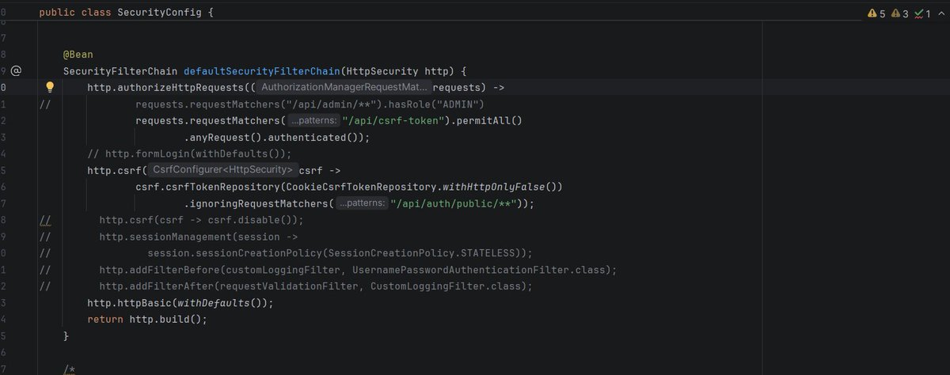The image size is (950, 375).
Task: Click the @Bean annotation
Action: pyautogui.click(x=79, y=54)
